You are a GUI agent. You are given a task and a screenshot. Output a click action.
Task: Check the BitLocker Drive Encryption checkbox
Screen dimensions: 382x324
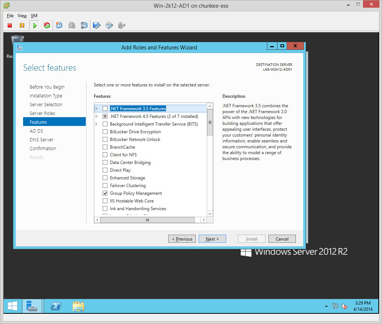105,132
